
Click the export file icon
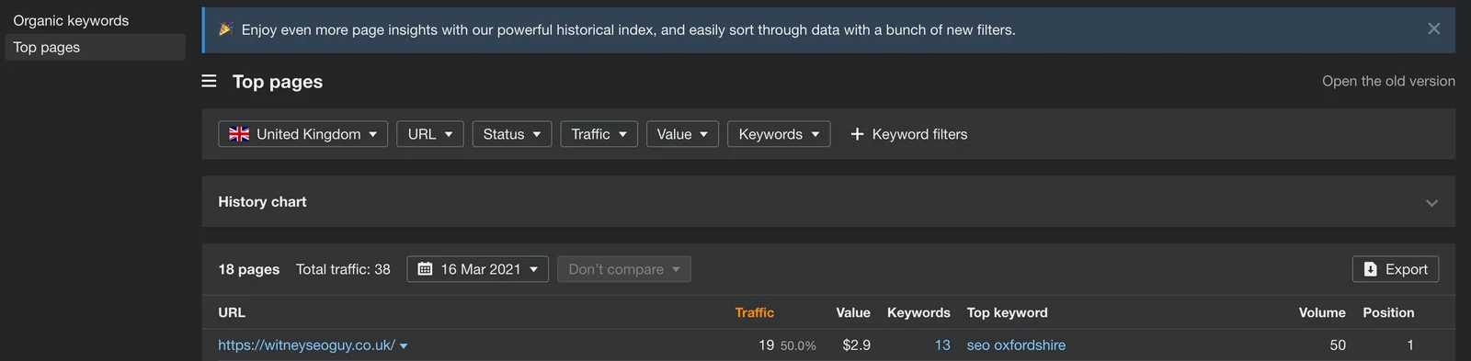pyautogui.click(x=1371, y=269)
